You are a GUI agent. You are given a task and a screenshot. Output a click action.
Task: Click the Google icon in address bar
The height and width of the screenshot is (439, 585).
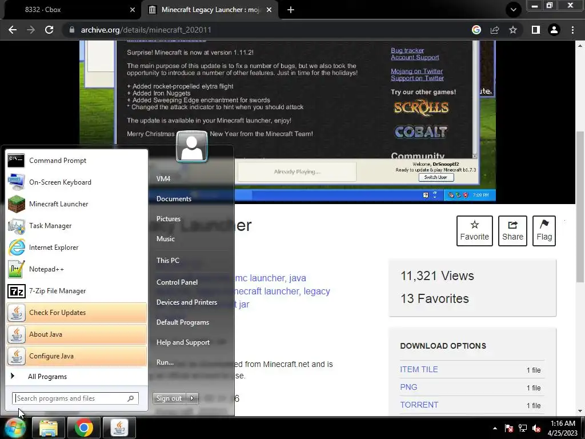tap(476, 30)
